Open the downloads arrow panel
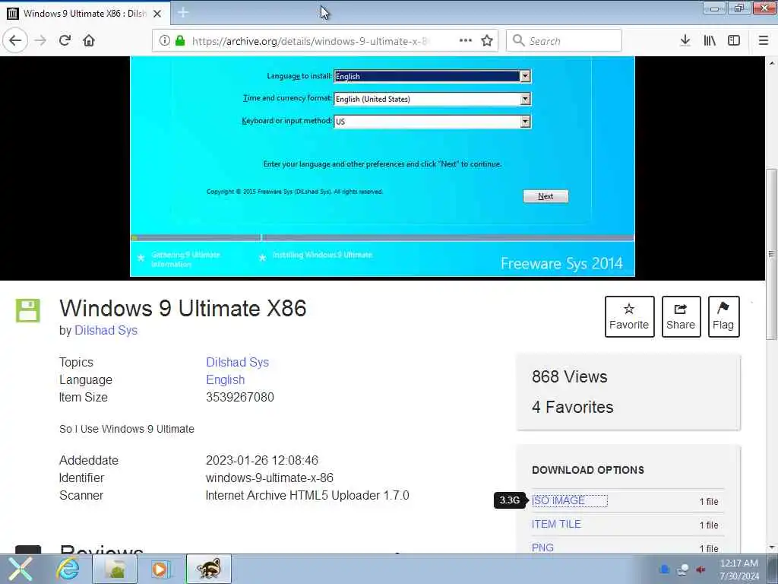The height and width of the screenshot is (584, 778). pos(685,41)
